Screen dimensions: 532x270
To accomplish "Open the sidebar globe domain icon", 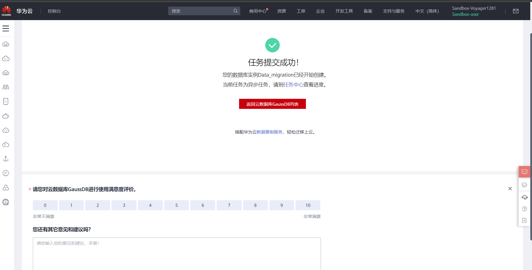I will 6,202.
